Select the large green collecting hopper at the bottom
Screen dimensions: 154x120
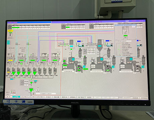pos(31,90)
